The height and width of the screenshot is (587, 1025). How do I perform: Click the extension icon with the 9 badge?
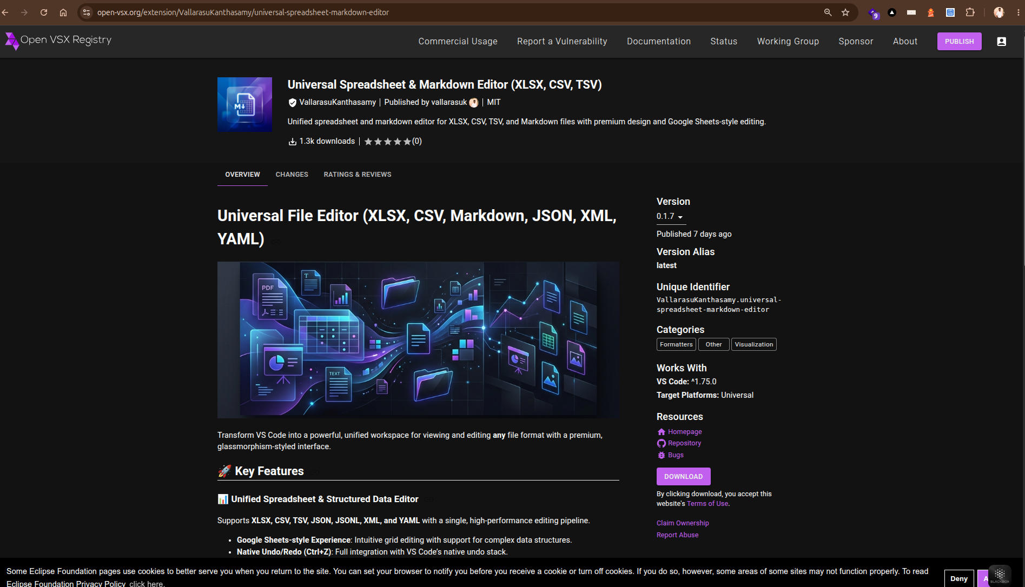coord(873,13)
